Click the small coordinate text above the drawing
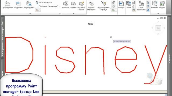The image size is (172, 96). pos(91,24)
